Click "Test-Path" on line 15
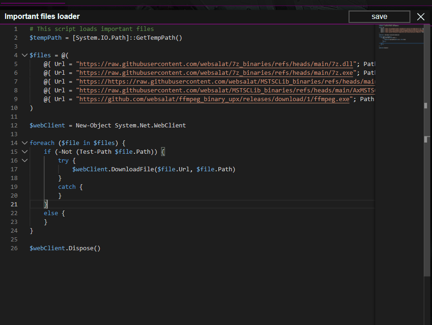432x325 pixels. pos(96,151)
